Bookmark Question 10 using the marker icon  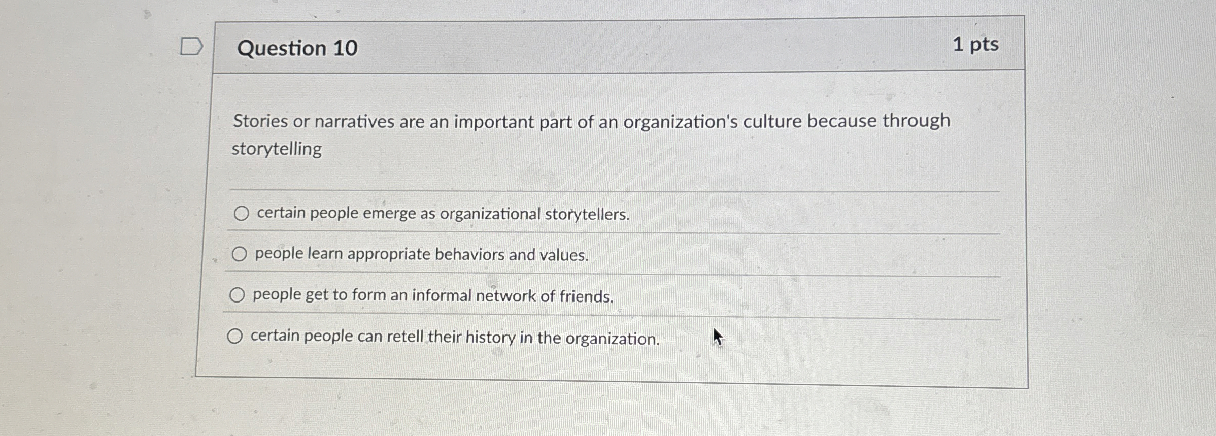191,46
